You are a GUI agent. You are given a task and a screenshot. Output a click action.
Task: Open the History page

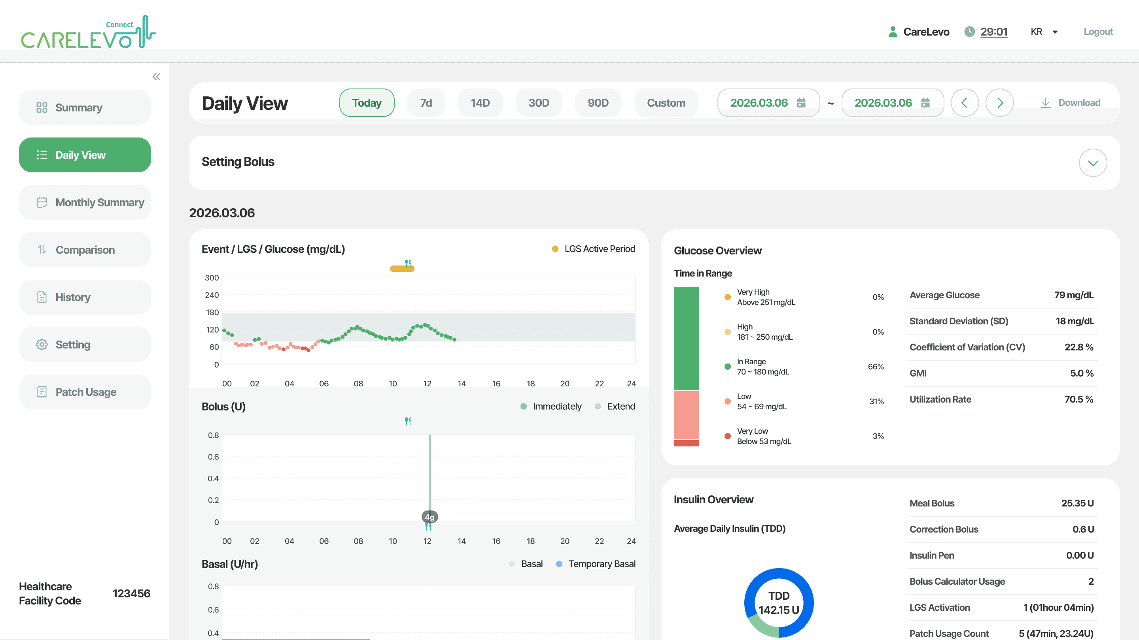tap(85, 297)
